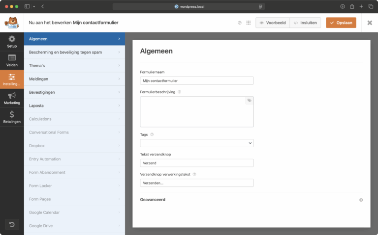378x235 pixels.
Task: Open the Laposta settings item
Action: pyautogui.click(x=74, y=105)
